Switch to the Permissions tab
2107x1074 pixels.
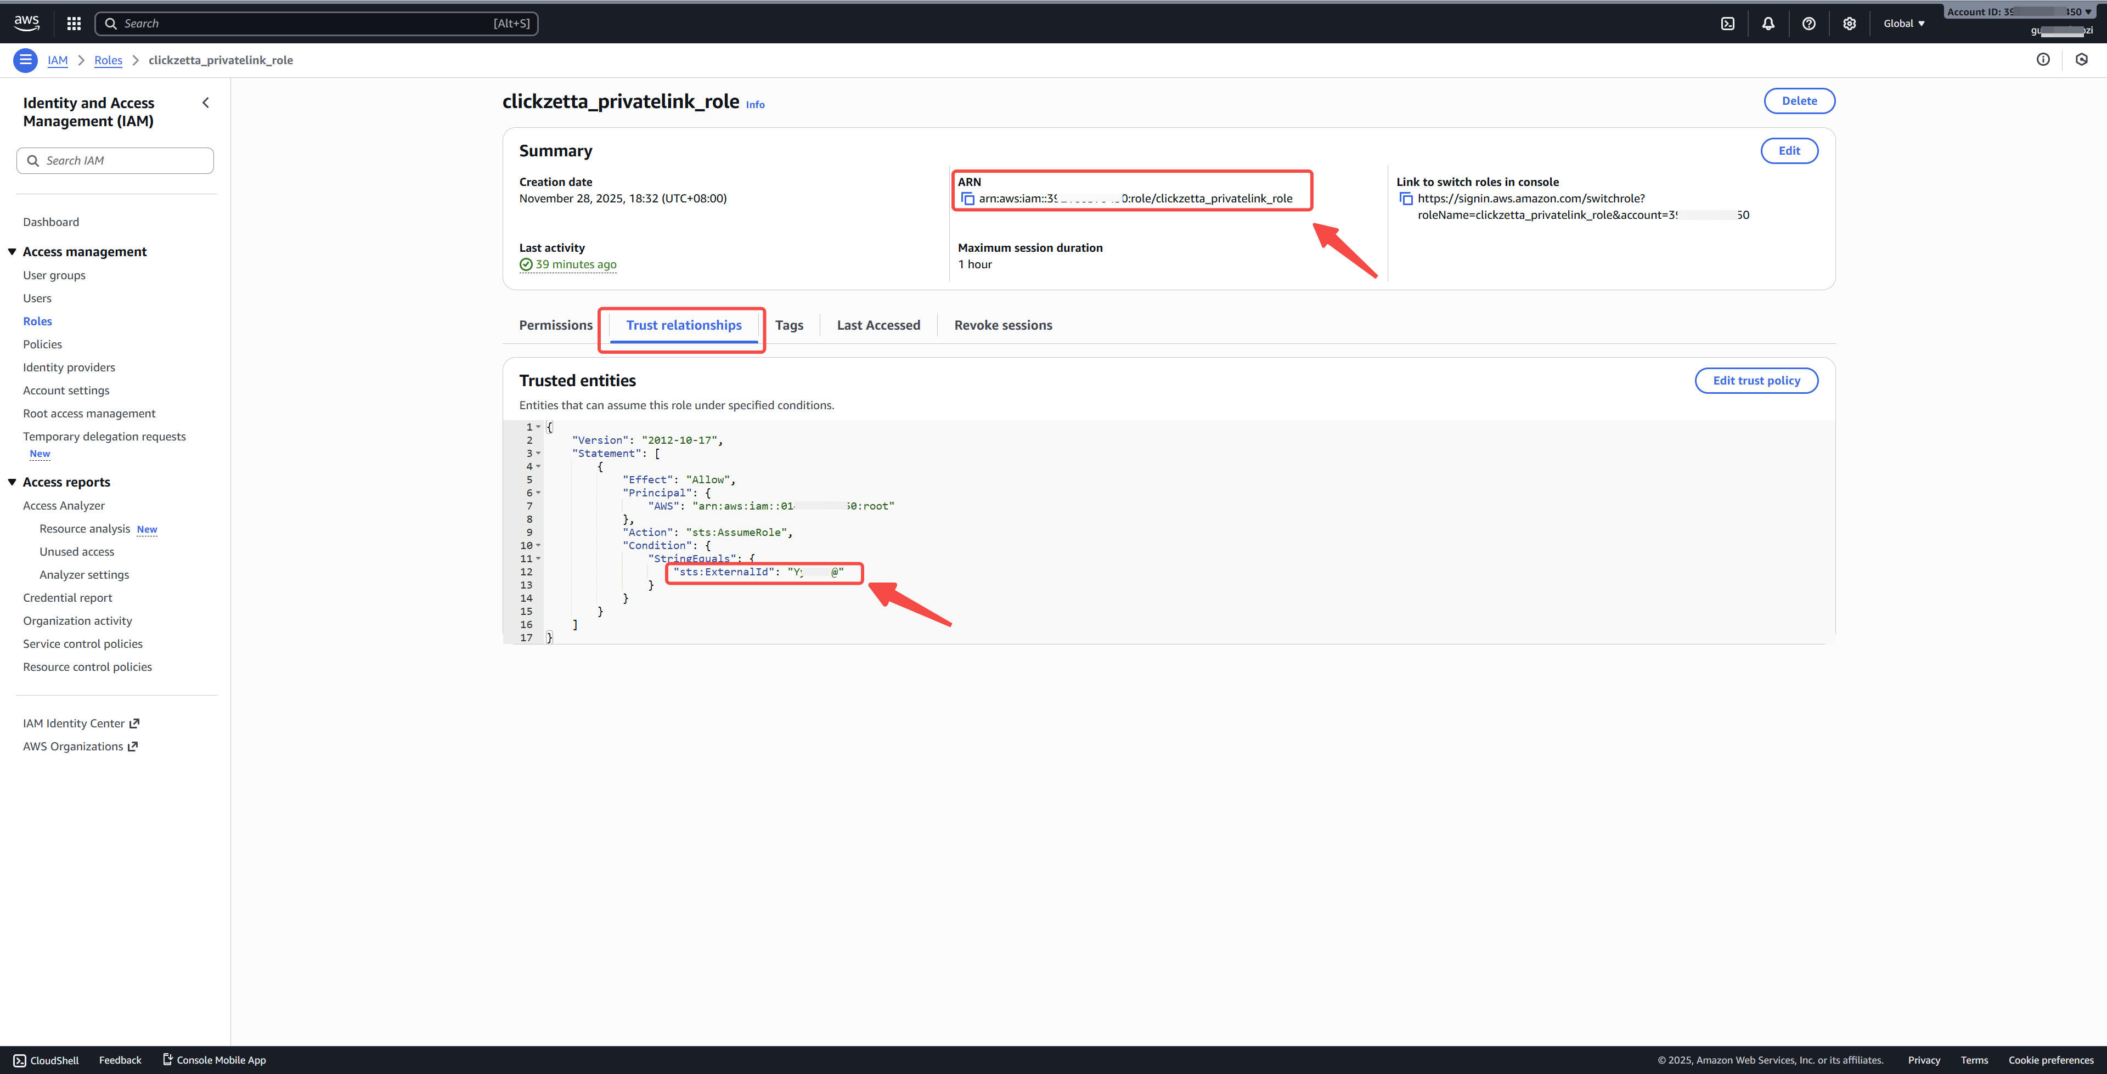point(555,325)
